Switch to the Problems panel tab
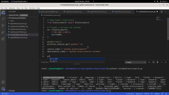Viewport: 169px width, 95px height. pyautogui.click(x=45, y=62)
